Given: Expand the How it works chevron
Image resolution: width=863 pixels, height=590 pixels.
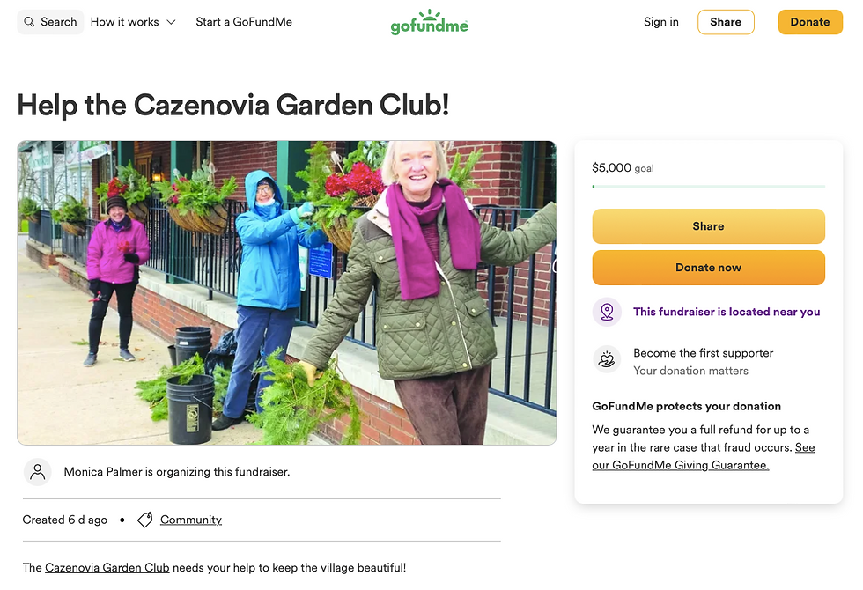Looking at the screenshot, I should tap(171, 22).
